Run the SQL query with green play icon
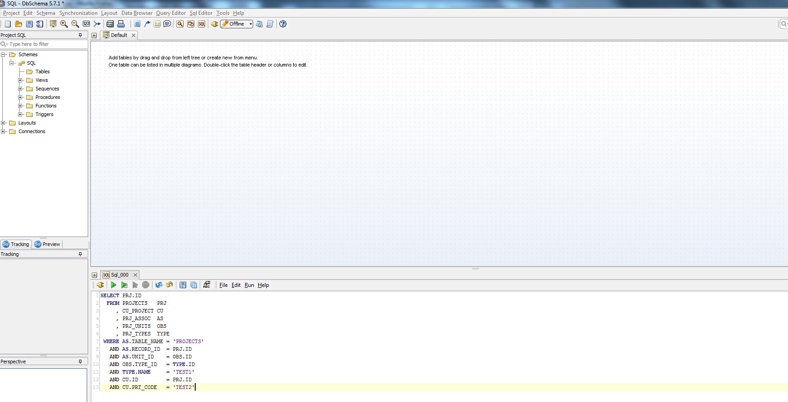The width and height of the screenshot is (788, 402). pyautogui.click(x=113, y=285)
